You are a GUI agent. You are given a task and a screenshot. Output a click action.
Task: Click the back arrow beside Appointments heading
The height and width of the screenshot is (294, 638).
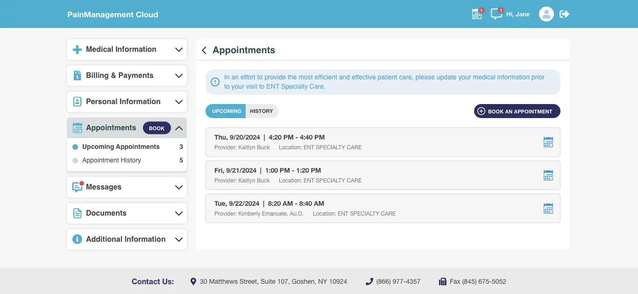pos(204,50)
